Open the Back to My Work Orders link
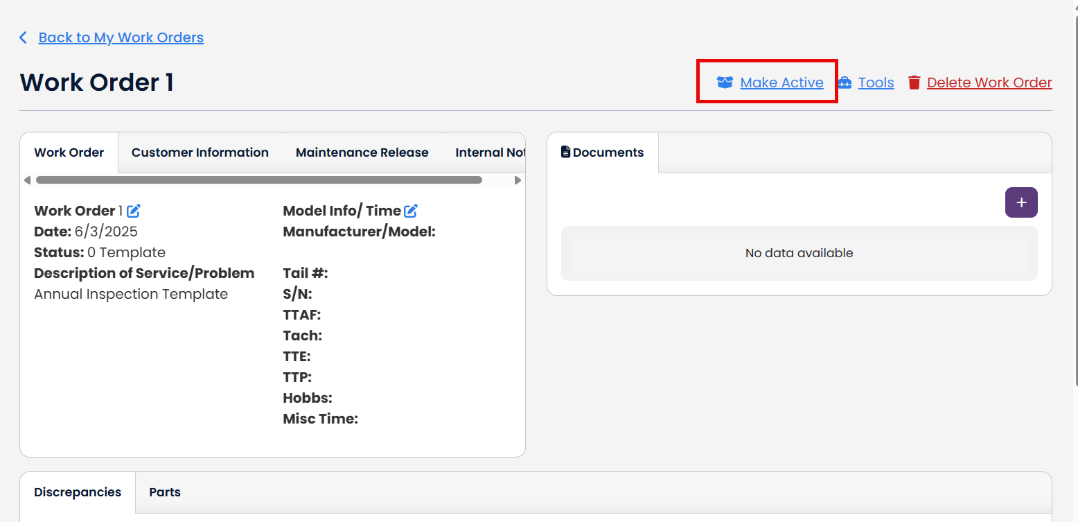This screenshot has height=522, width=1078. [x=121, y=37]
